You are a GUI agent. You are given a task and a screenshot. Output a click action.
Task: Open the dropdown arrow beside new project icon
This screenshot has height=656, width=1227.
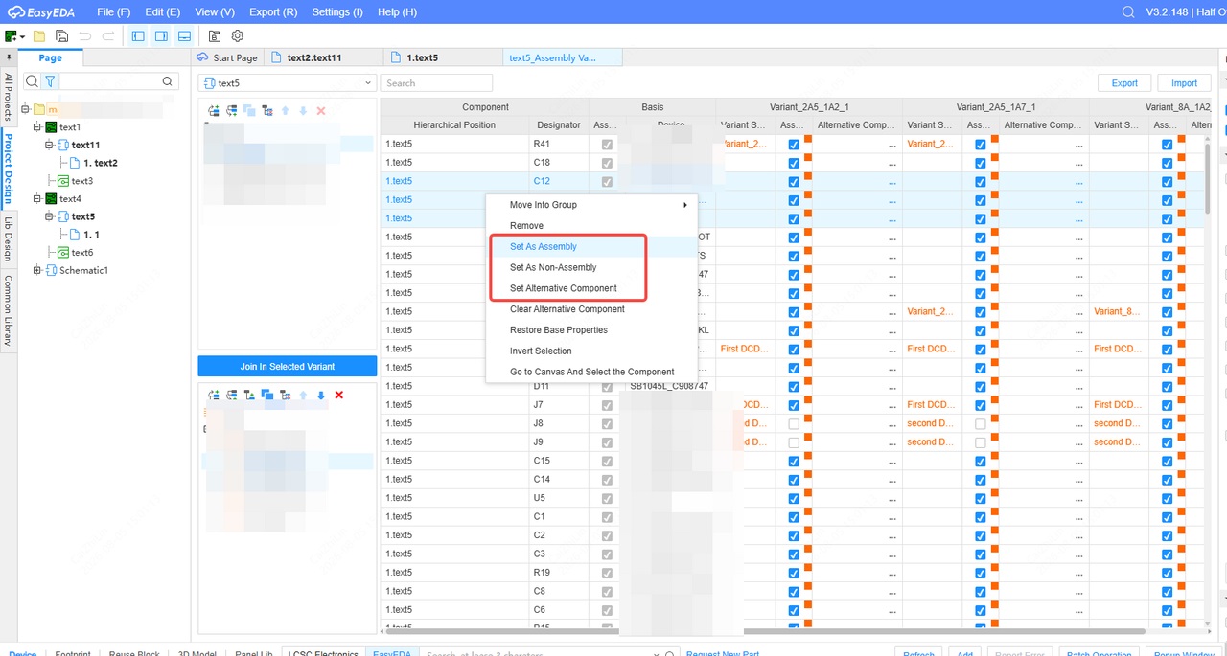pos(22,37)
